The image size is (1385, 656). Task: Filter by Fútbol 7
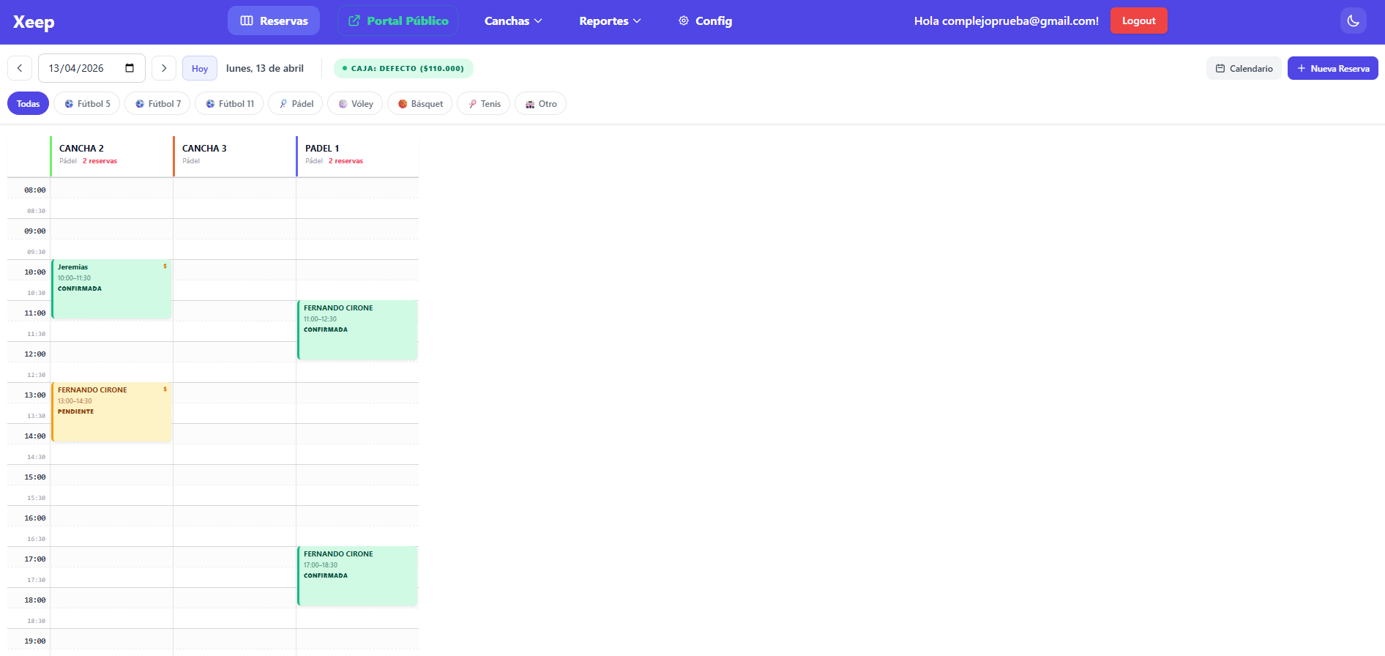[157, 103]
